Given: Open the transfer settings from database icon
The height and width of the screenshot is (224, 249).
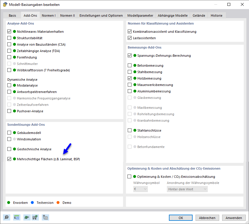Looking at the screenshot, I should (x=45, y=217).
